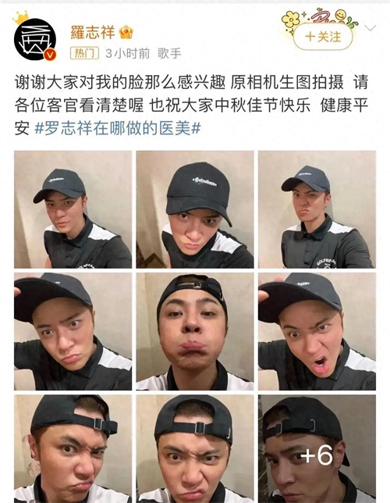The image size is (390, 503).
Task: Open hashtag #罗志祥在哪做的医美#
Action: click(x=118, y=129)
